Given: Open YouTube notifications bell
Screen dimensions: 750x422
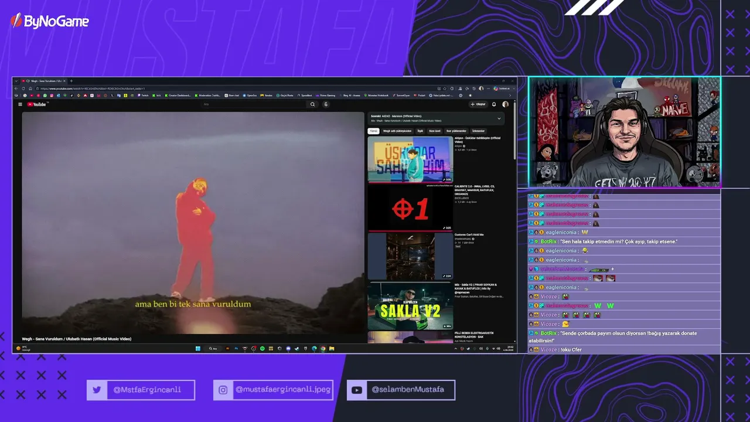Looking at the screenshot, I should tap(494, 104).
